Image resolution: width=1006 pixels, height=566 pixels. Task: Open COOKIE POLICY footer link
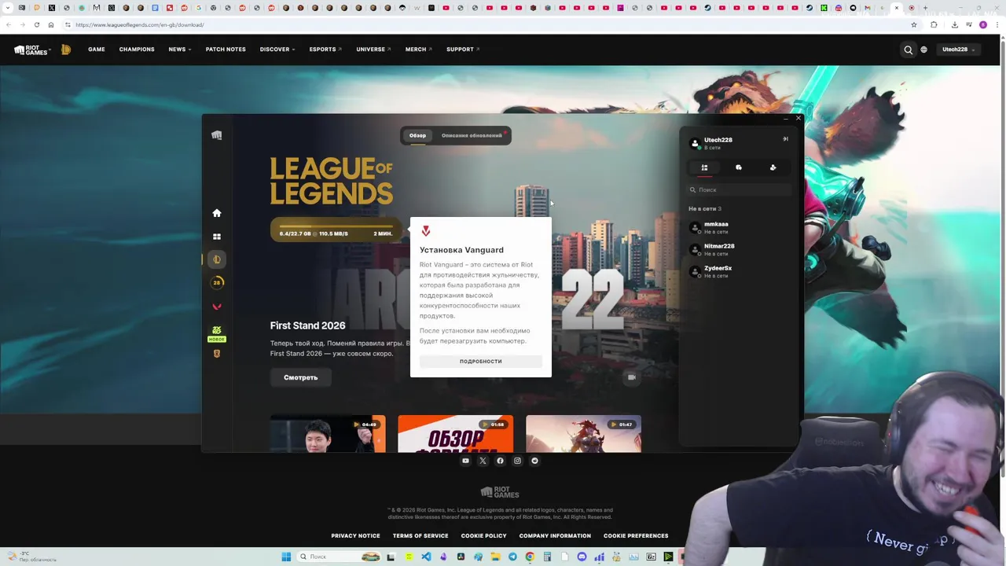click(x=483, y=536)
